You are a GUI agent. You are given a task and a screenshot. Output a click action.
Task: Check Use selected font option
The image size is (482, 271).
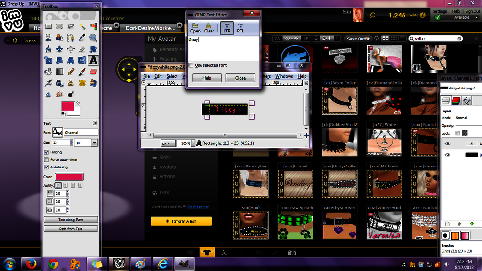(191, 65)
